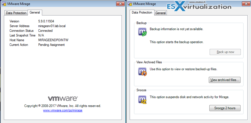Viewport: 251px width, 123px height.
Task: Click the server address miragesrv01.lab.local
Action: pyautogui.click(x=52, y=26)
